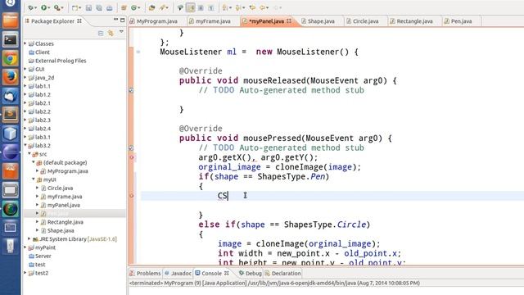Open the External Tools dropdown arrow
Image resolution: width=524 pixels, height=295 pixels.
[x=62, y=7]
